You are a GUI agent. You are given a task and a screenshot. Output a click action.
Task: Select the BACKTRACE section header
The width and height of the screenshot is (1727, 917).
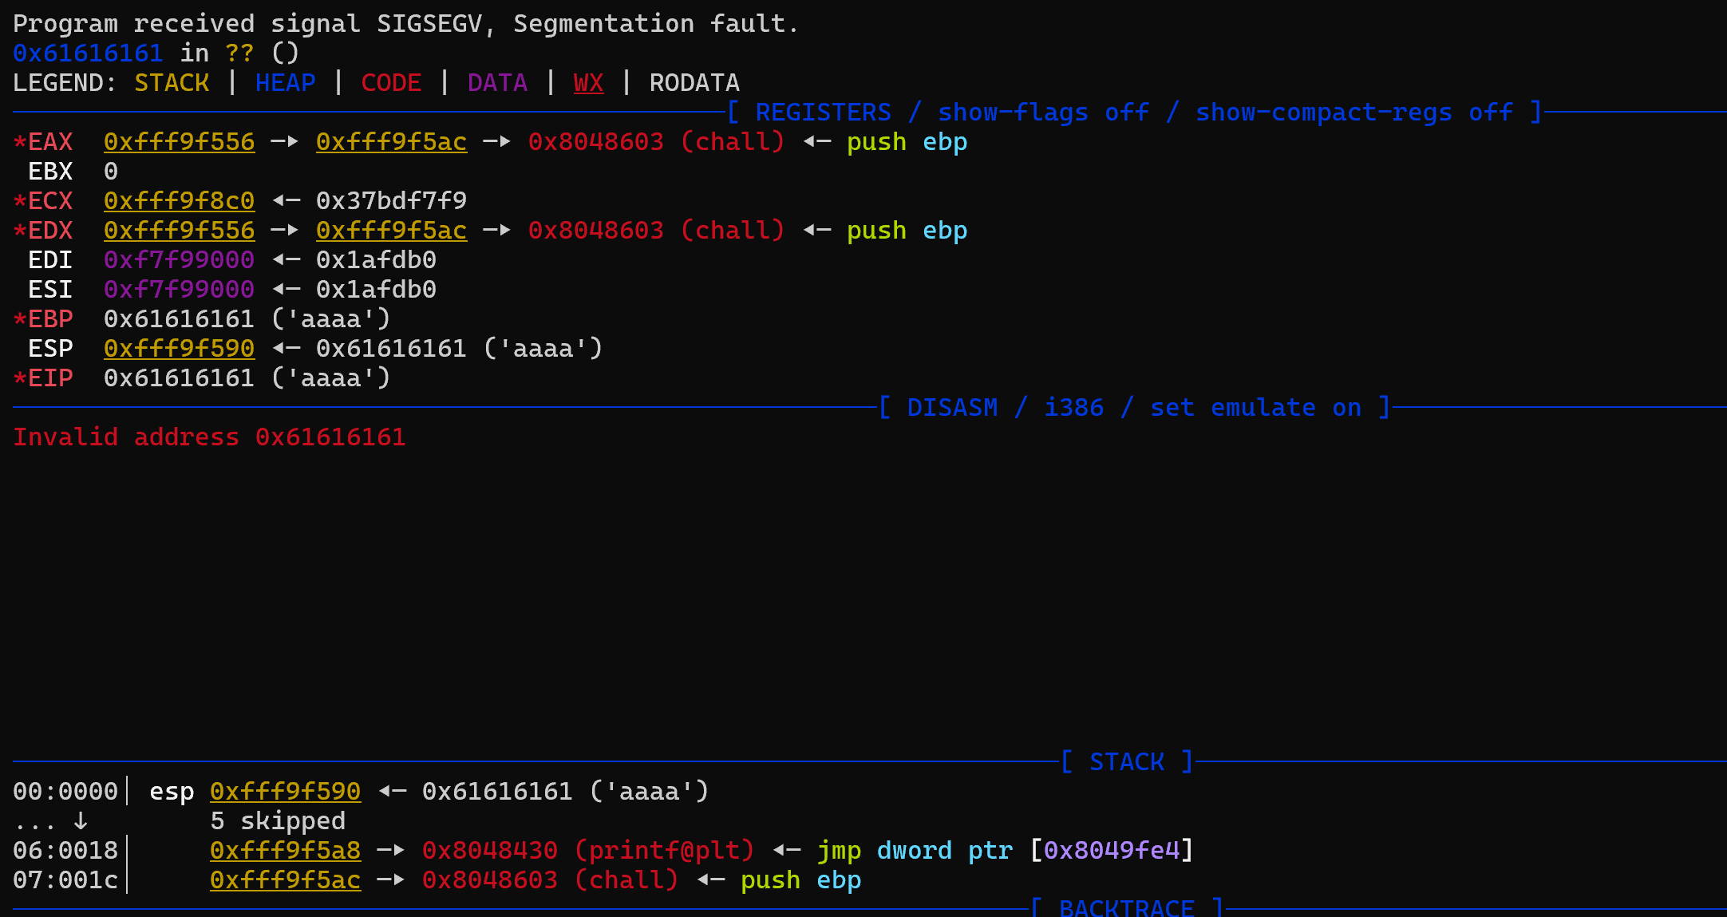1127,907
